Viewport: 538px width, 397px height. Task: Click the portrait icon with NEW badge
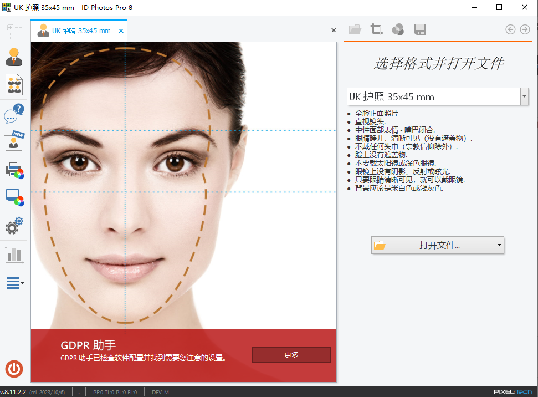tap(14, 141)
